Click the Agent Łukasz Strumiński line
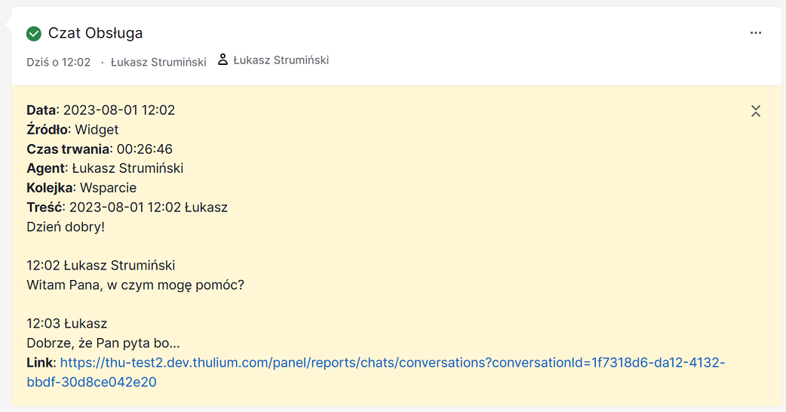The image size is (786, 412). 105,168
